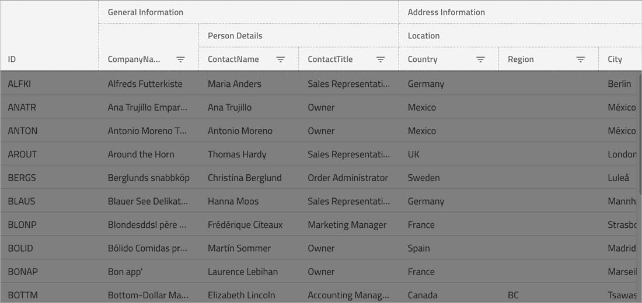Viewport: 642px width, 303px height.
Task: Click filter icon in ContactTitle header
Action: click(x=381, y=59)
